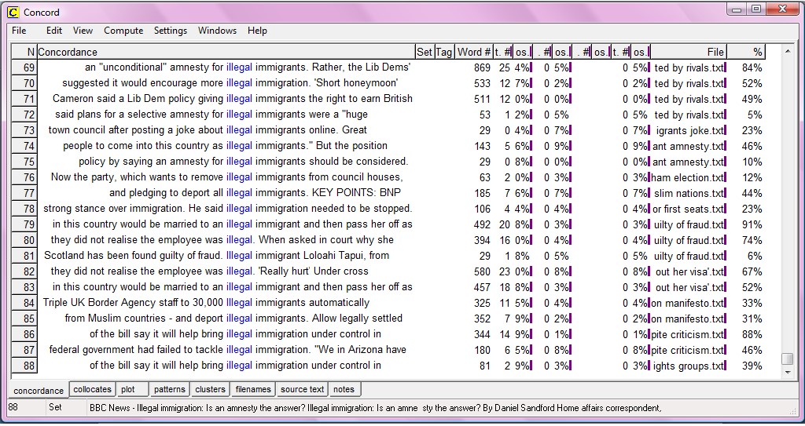Viewport: 805px width, 426px height.
Task: Click the File column header
Action: 715,52
